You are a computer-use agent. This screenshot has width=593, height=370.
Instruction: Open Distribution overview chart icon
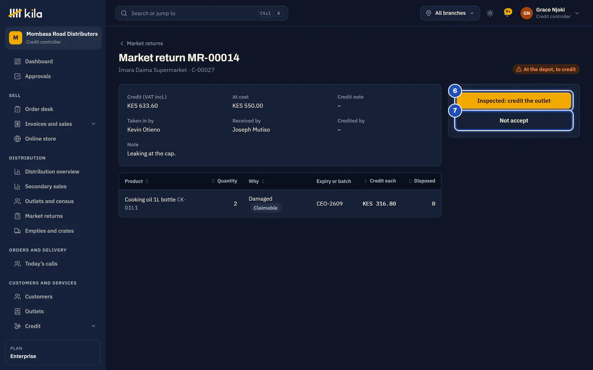click(x=17, y=172)
